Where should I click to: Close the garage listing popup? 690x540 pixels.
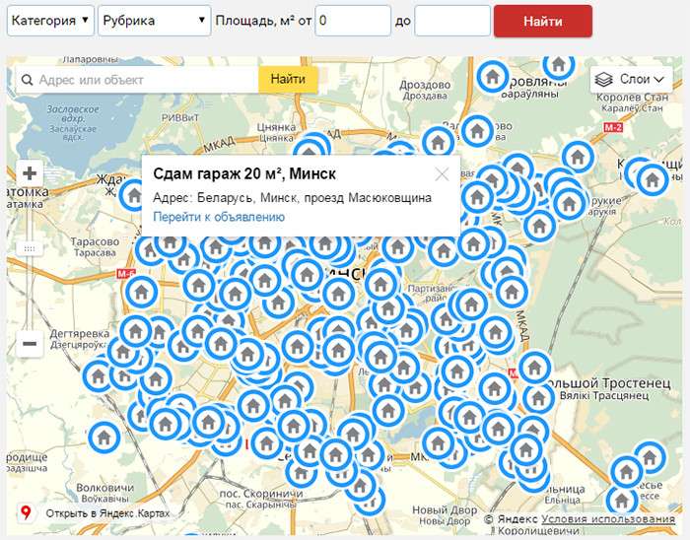[442, 174]
